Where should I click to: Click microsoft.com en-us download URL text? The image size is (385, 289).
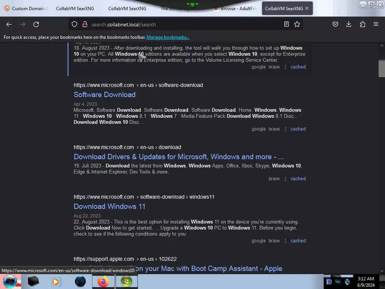tap(127, 147)
